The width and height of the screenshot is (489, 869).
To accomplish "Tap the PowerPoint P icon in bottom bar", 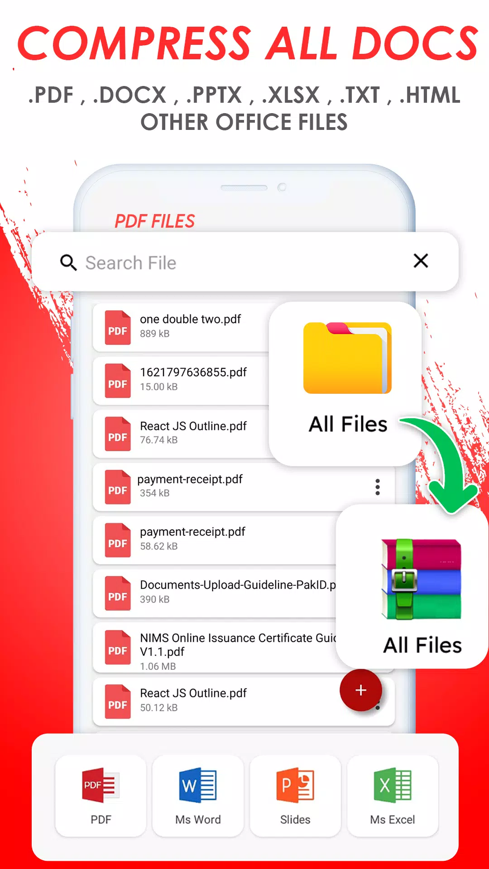I will tap(295, 785).
